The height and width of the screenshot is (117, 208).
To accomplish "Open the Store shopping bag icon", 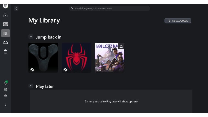I will pos(6,51).
